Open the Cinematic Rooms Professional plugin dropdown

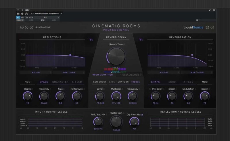coord(61,13)
